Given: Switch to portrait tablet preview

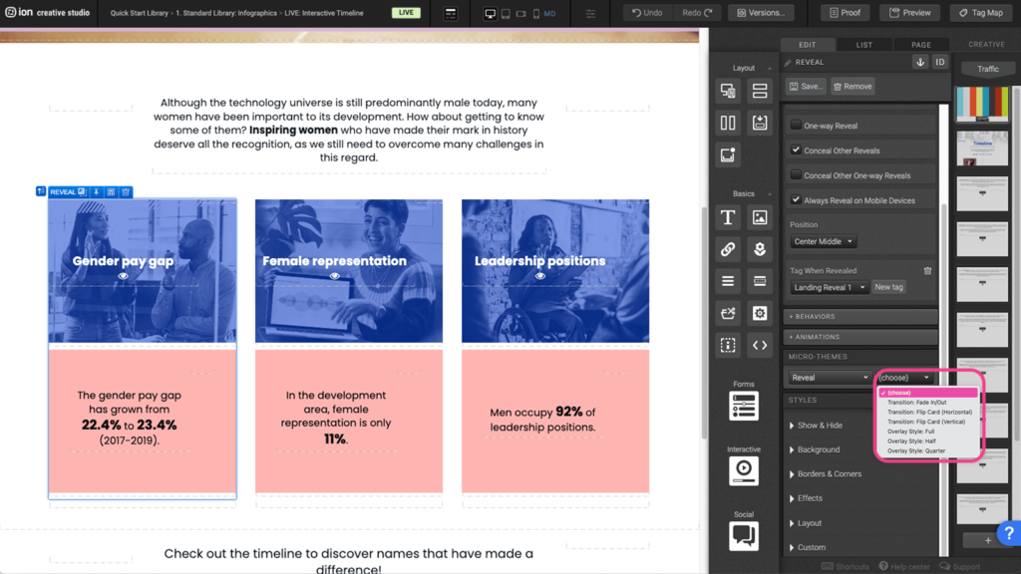Looking at the screenshot, I should click(506, 13).
